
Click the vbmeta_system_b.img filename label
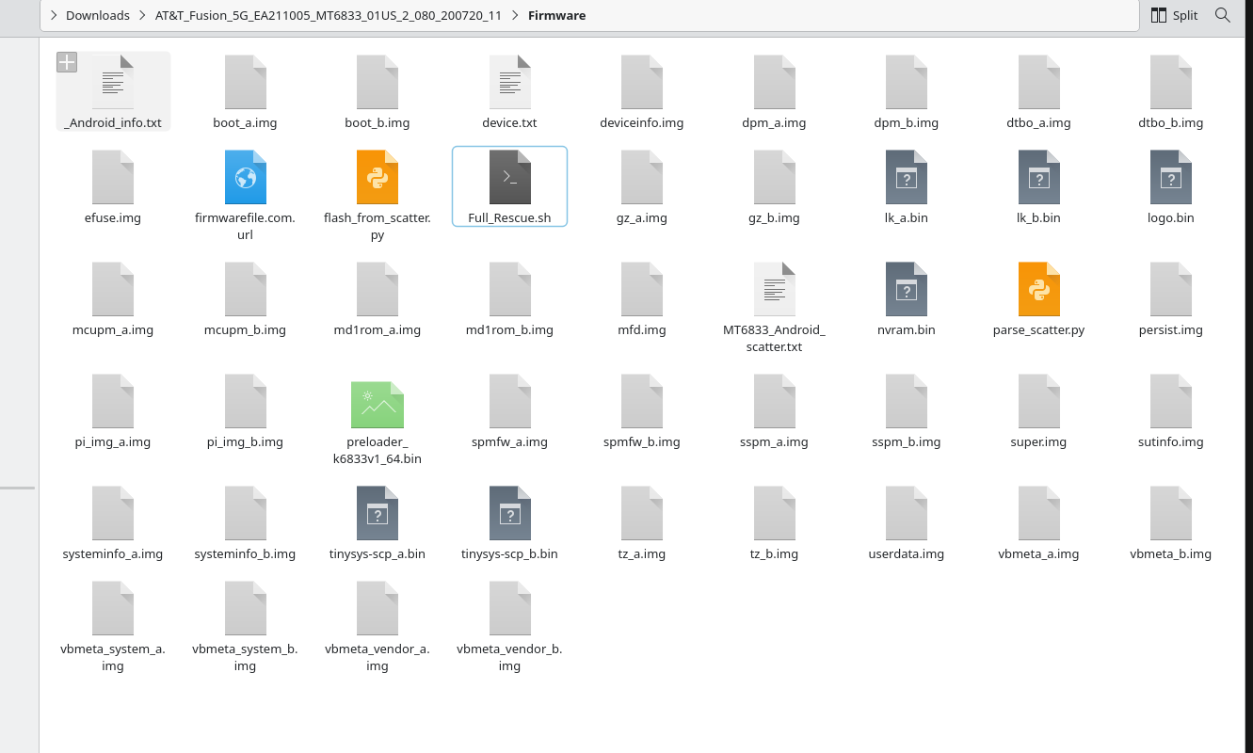click(245, 657)
